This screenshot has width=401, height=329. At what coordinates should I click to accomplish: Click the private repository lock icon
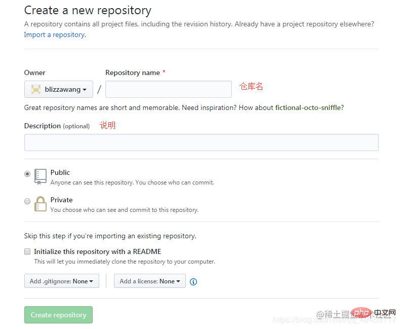pos(41,204)
